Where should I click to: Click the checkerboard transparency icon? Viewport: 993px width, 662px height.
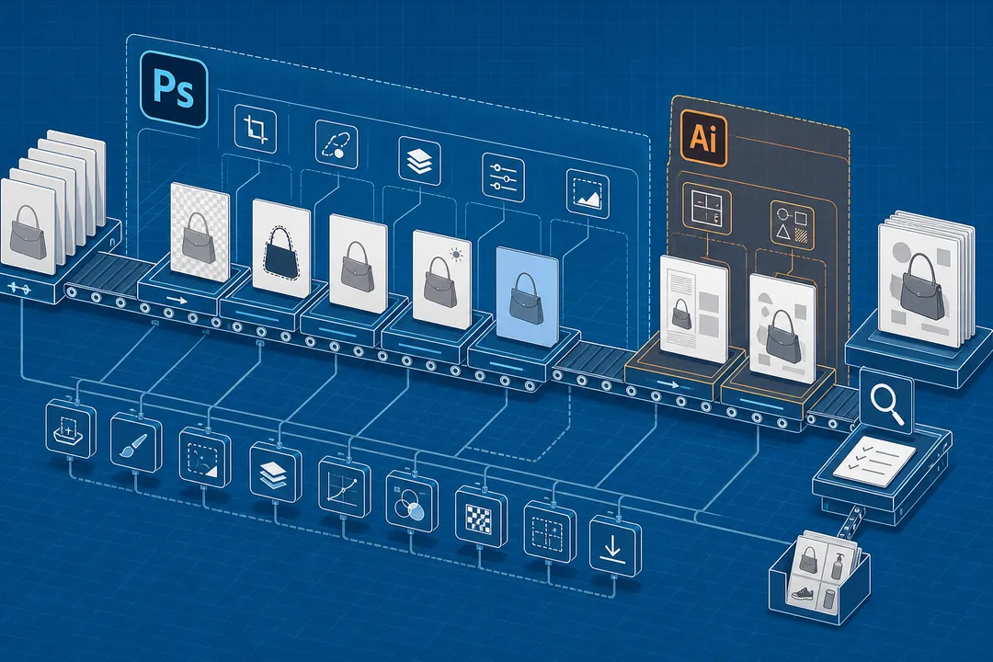(x=481, y=519)
